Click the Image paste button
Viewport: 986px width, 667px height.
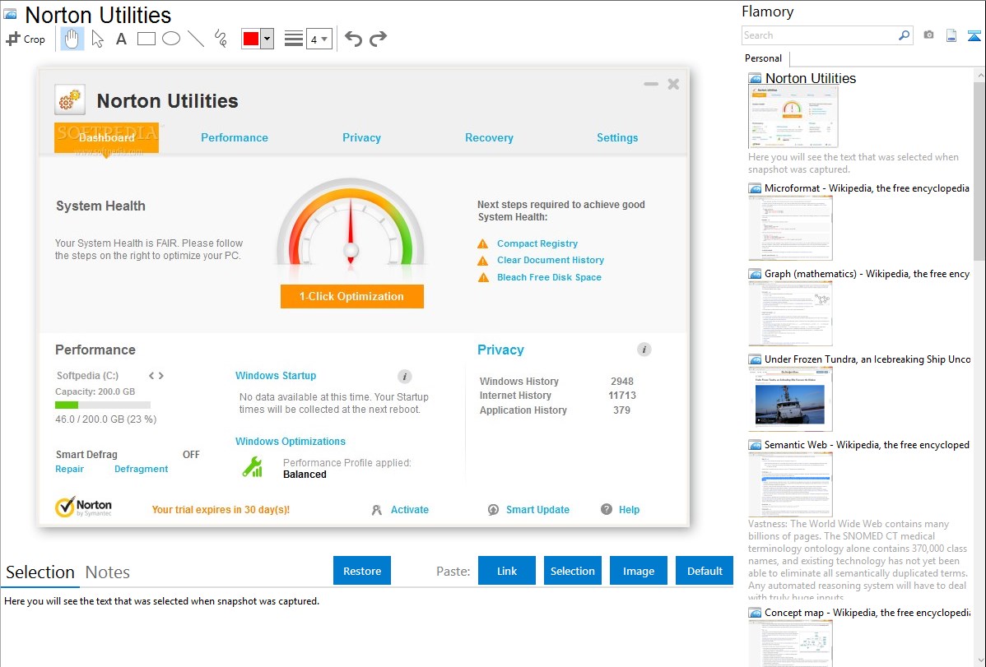coord(638,571)
